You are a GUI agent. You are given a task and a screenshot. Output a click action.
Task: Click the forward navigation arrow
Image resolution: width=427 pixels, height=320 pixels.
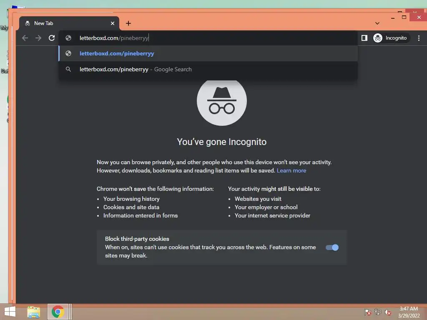[x=38, y=38]
